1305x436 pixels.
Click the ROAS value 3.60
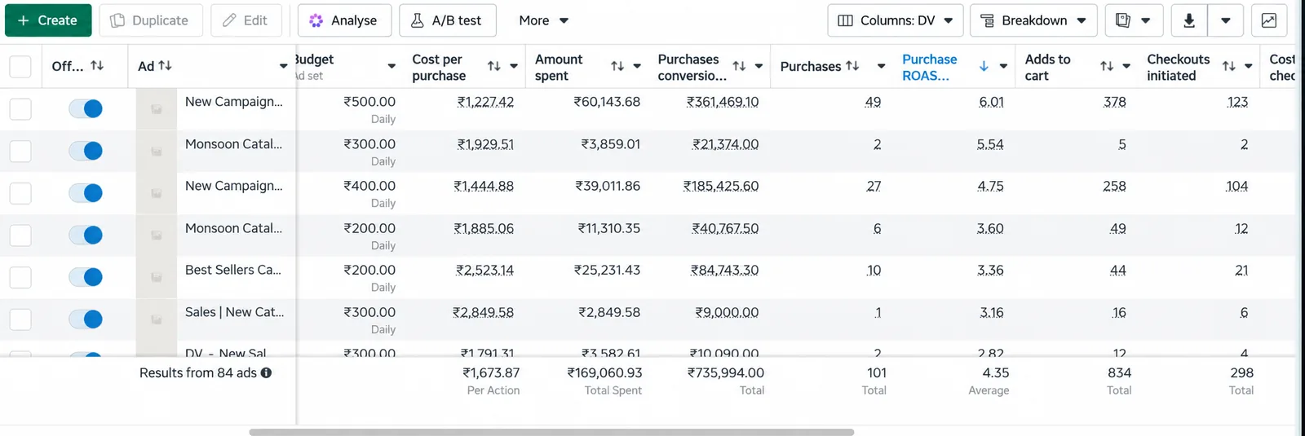(990, 228)
